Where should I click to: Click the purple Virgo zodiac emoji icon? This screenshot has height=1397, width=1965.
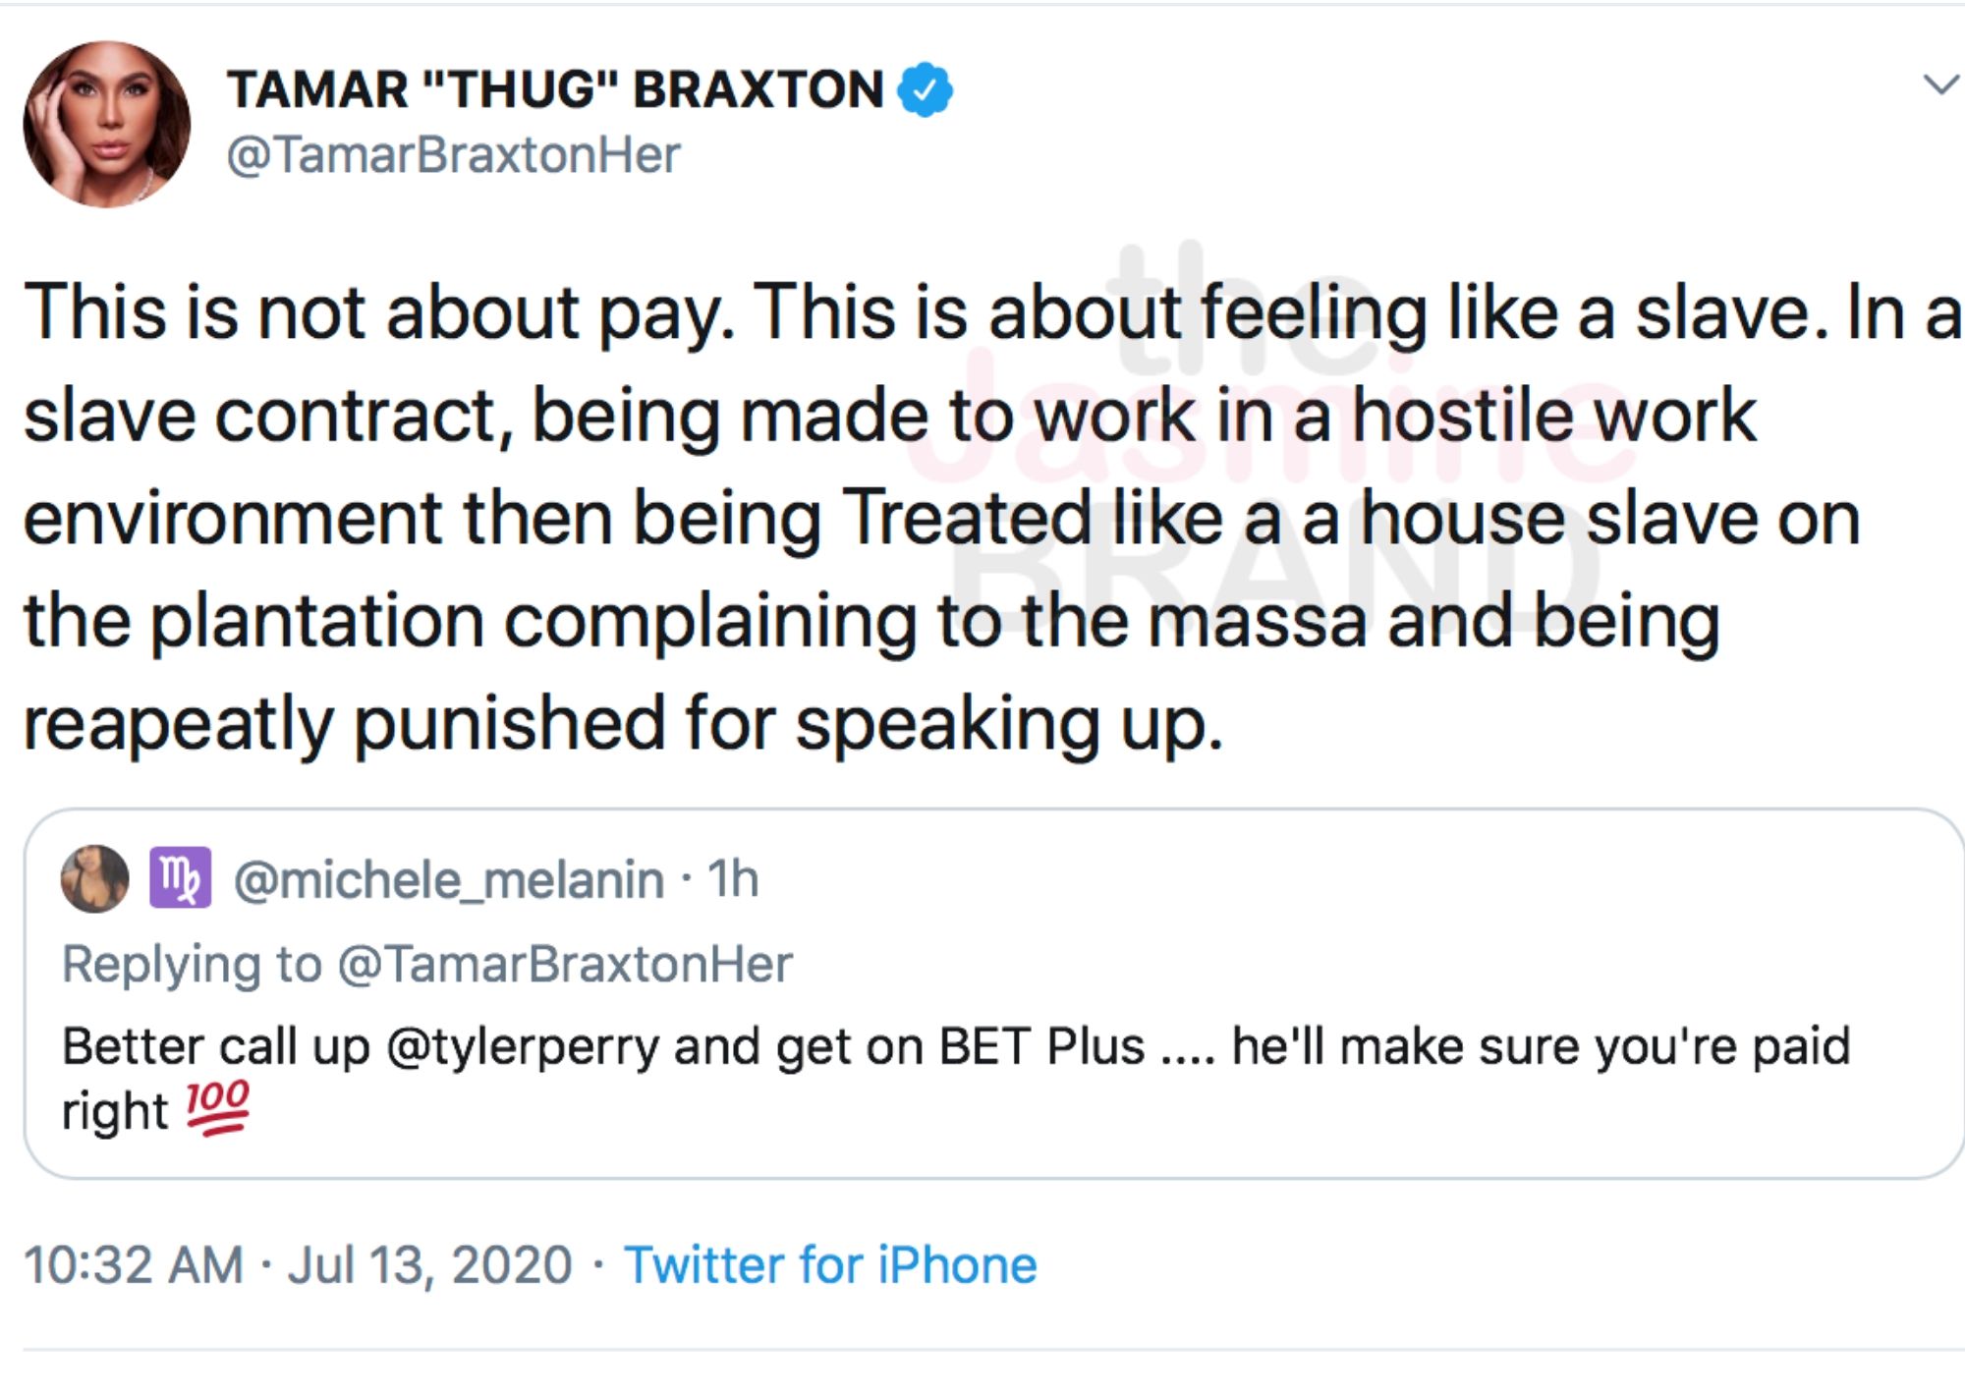[180, 877]
